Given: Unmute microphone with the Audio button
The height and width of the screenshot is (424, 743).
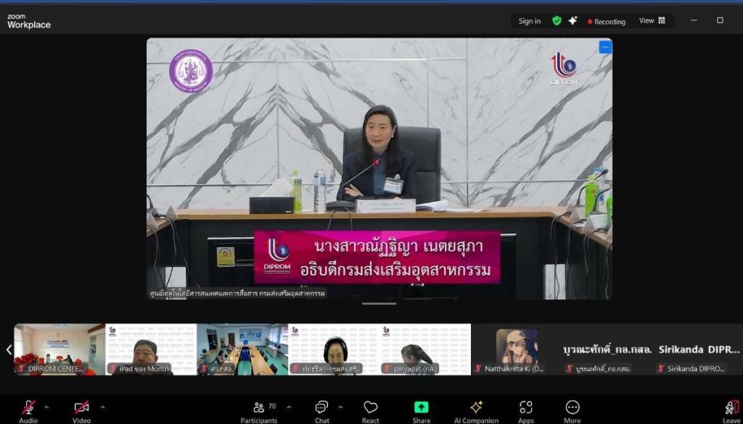Looking at the screenshot, I should [28, 411].
